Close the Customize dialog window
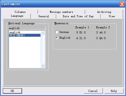The height and width of the screenshot is (96, 126). click(122, 4)
